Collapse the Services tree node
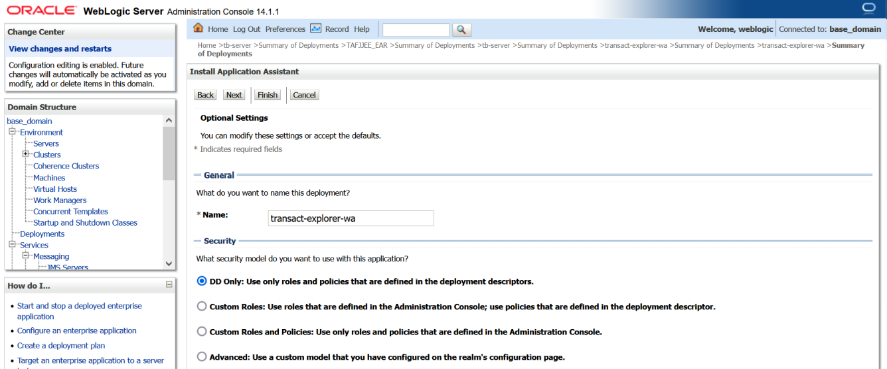 pyautogui.click(x=12, y=245)
